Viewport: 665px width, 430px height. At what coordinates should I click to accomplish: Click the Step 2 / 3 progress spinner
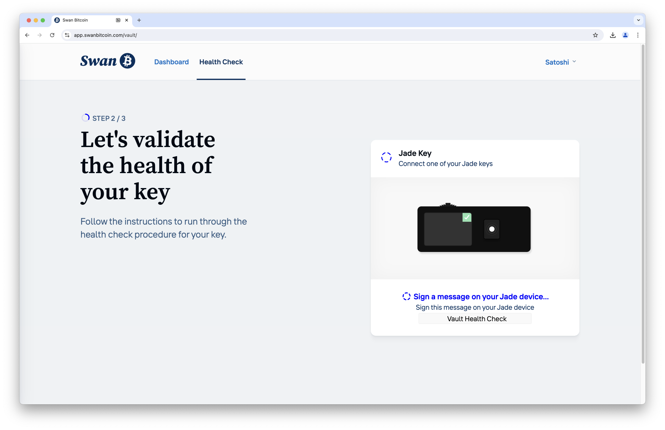pyautogui.click(x=86, y=118)
